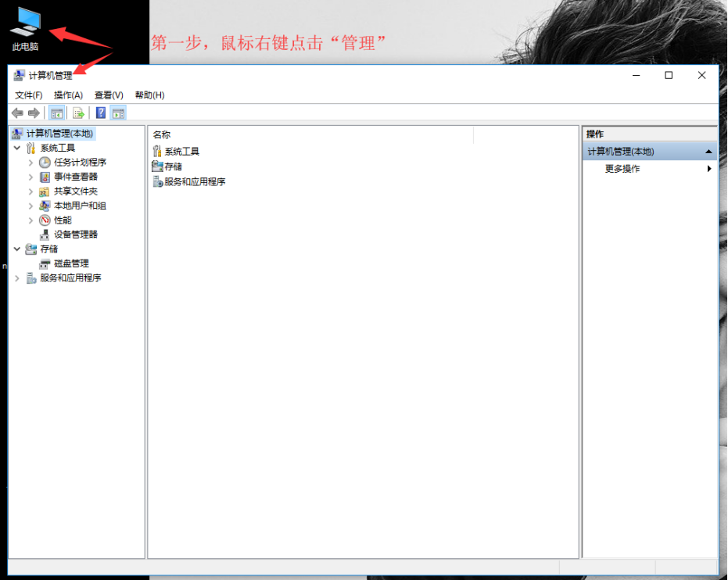The height and width of the screenshot is (580, 728).
Task: Click the 服务和应用程序 icon in center list
Action: point(158,181)
